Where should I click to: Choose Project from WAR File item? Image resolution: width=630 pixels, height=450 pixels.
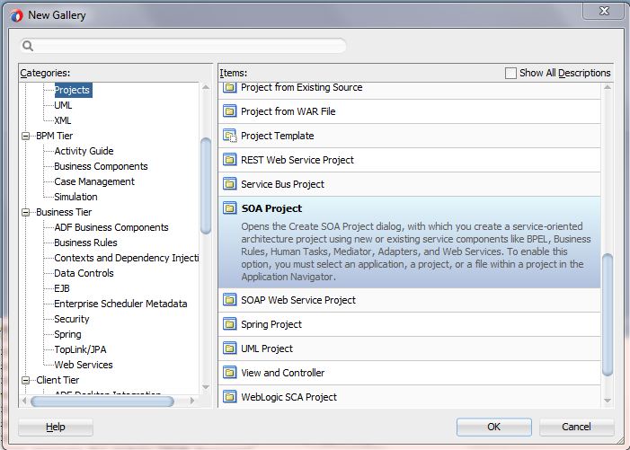(x=410, y=111)
